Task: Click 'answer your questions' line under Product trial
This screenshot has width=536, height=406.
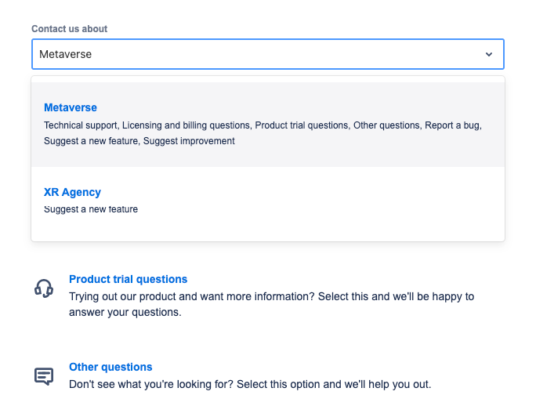Action: 125,312
